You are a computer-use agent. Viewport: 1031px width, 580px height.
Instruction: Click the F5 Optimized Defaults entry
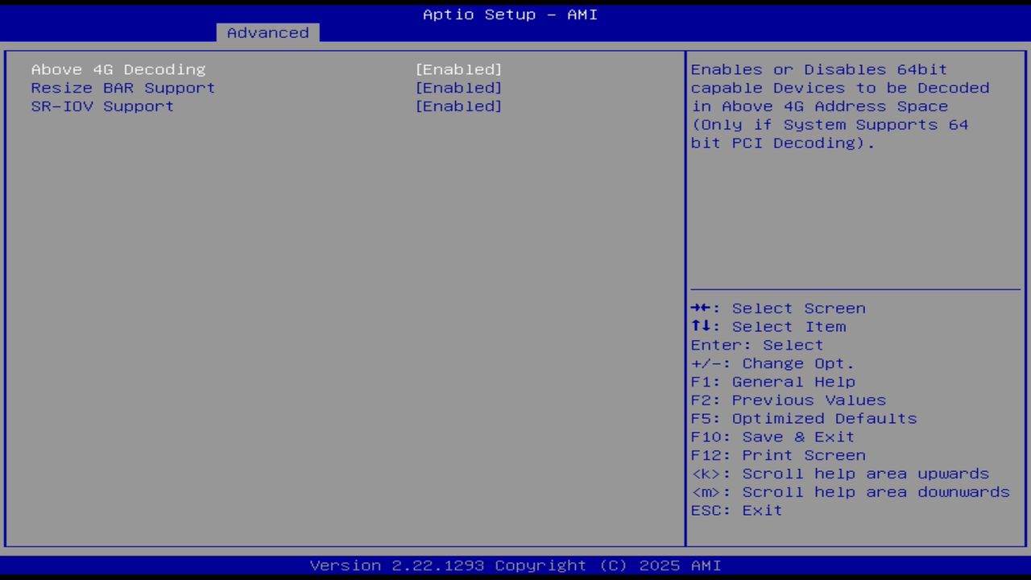click(x=803, y=418)
